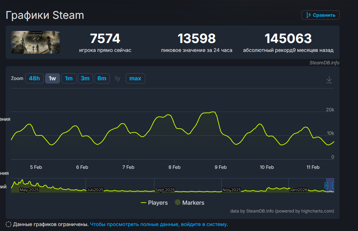
Task: Click the 7574 current players value
Action: point(105,38)
